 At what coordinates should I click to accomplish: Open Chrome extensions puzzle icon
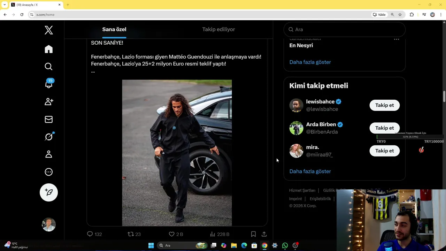point(412,15)
